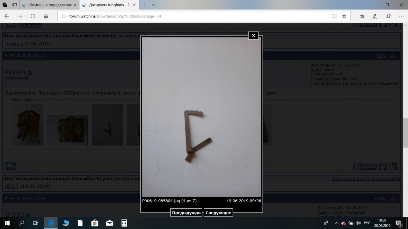Screen dimensions: 408x229
Task: Report post 734 with warning icon
Action: pos(392,56)
